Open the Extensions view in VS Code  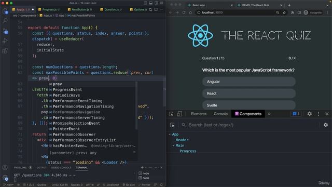5,51
